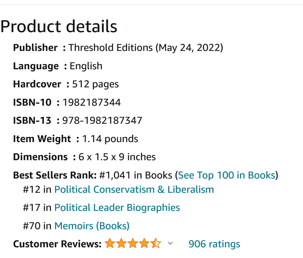Go to Political Leader Biographies category
The width and height of the screenshot is (303, 258).
[x=117, y=208]
